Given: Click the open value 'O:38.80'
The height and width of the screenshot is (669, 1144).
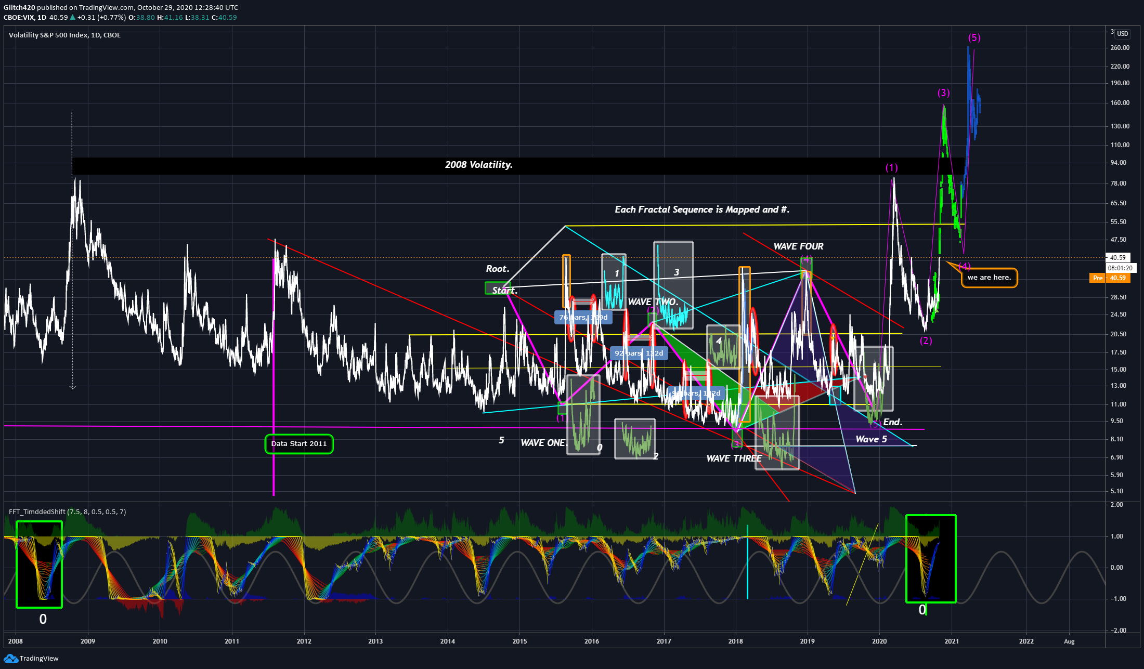Looking at the screenshot, I should click(x=141, y=17).
